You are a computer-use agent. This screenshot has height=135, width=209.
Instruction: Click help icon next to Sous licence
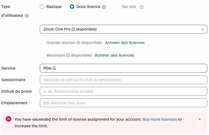(x=104, y=7)
